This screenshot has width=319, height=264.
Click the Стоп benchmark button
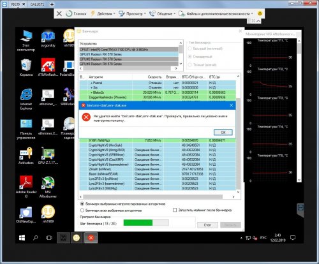coord(207,225)
